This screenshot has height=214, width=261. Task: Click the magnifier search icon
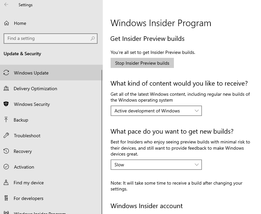tap(93, 39)
